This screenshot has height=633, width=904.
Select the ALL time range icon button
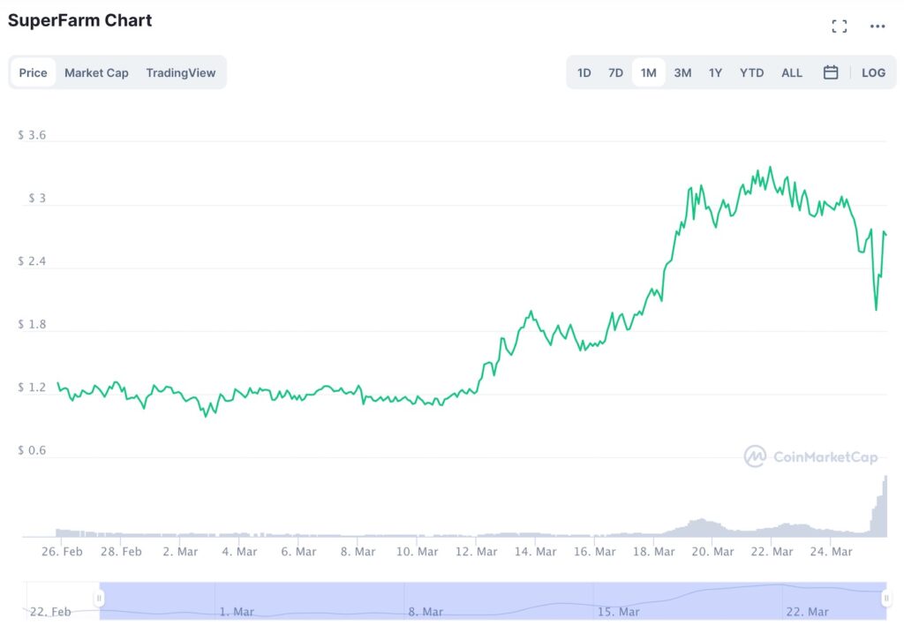pyautogui.click(x=791, y=72)
